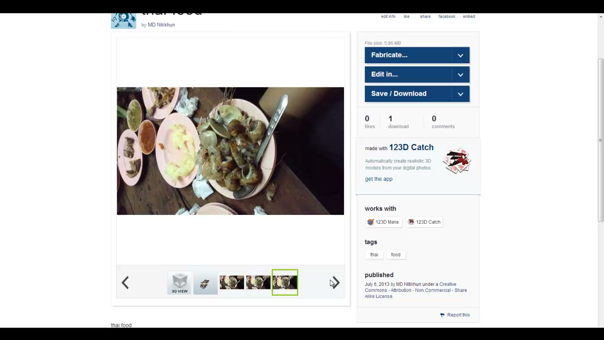Click the page vertical scrollbar thumb
The image size is (604, 340).
coord(600,140)
